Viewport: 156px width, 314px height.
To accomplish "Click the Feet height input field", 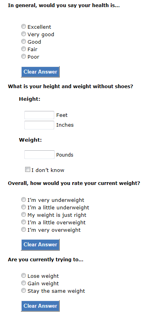I will 39,115.
